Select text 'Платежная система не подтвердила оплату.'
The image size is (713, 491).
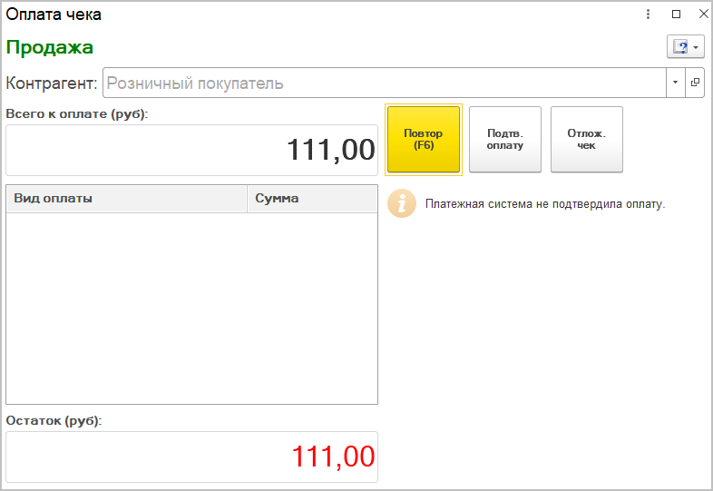(545, 204)
